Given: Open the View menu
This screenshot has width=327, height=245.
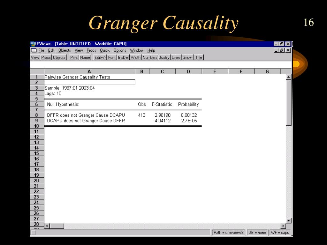Looking at the screenshot, I should click(79, 50).
